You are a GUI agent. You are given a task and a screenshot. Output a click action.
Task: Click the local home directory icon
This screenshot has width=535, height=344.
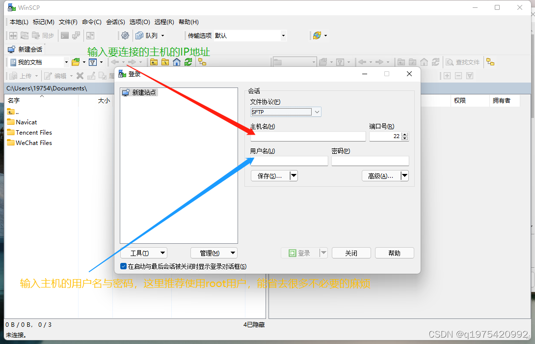[x=177, y=62]
